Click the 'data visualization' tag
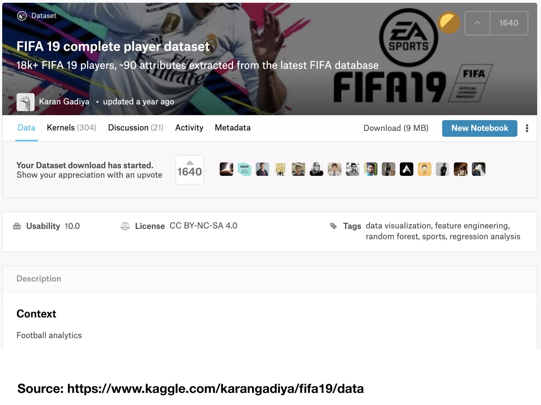The image size is (541, 405). [398, 226]
